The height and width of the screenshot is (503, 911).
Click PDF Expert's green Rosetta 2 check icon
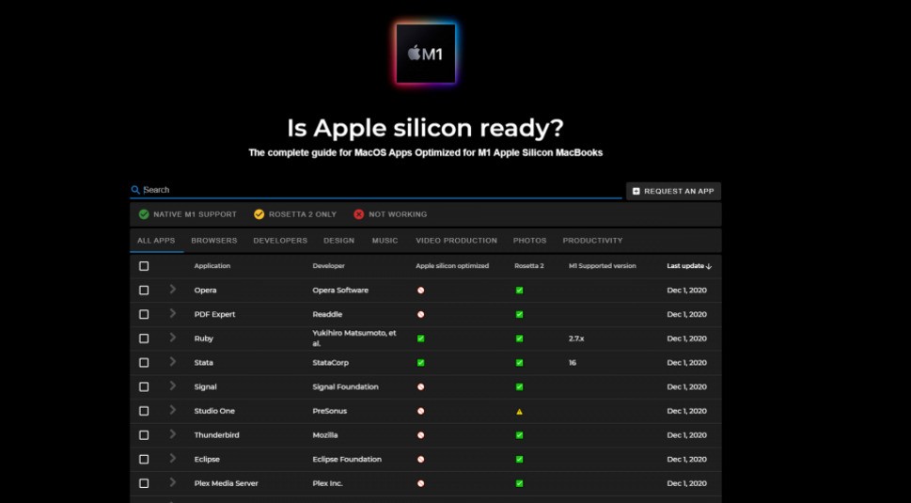click(519, 314)
